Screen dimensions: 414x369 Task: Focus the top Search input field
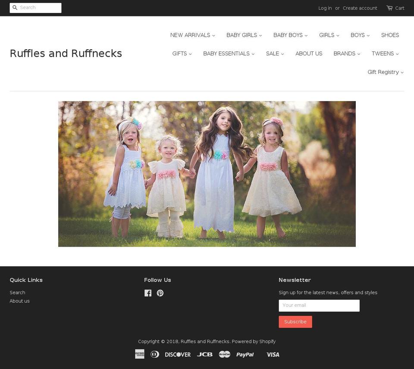[36, 8]
